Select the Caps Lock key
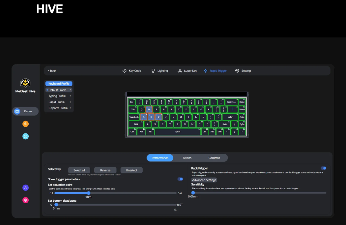This screenshot has width=346, height=225. pyautogui.click(x=134, y=117)
